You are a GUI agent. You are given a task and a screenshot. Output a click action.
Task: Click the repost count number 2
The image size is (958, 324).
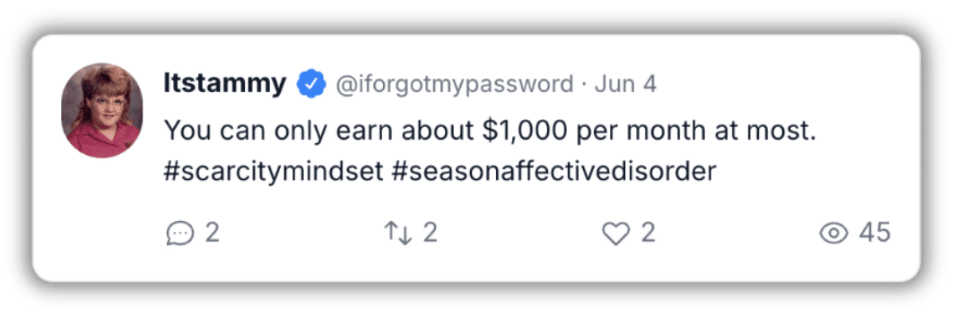click(431, 233)
